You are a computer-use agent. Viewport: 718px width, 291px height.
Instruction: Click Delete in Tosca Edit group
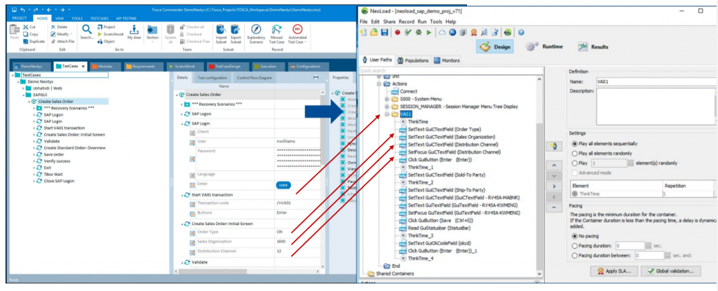(60, 27)
